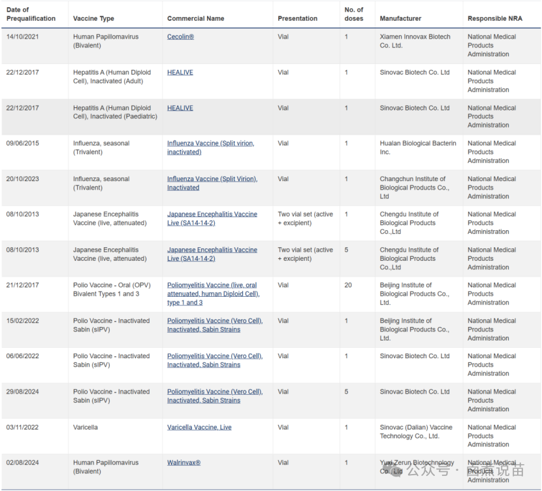
Task: Open HEALIVE link for Hepatitis A Adult
Action: 180,73
